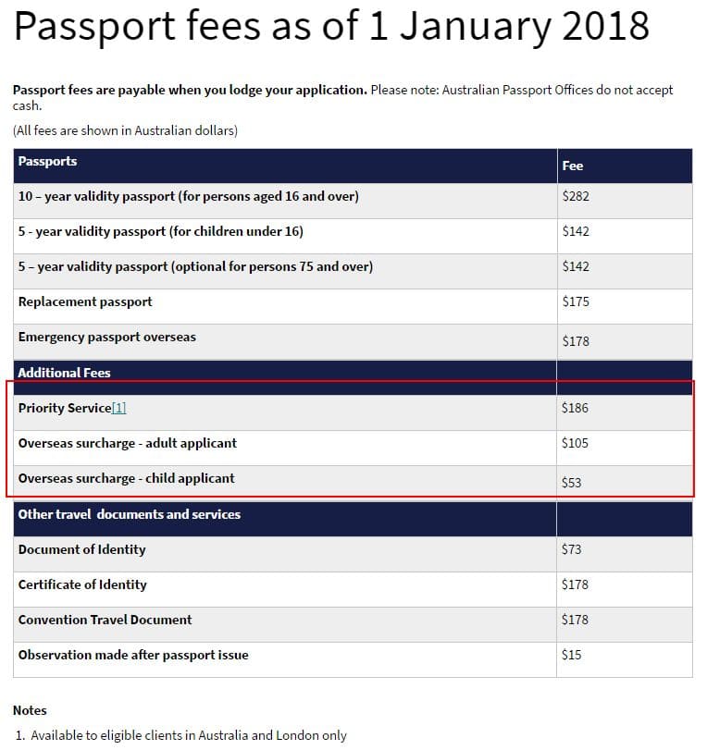Click the Passports table header

click(47, 161)
